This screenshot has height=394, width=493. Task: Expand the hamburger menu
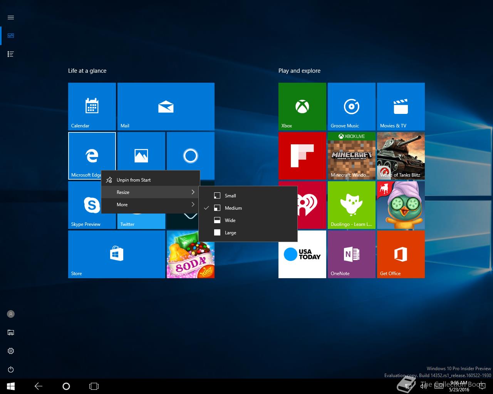click(x=11, y=17)
